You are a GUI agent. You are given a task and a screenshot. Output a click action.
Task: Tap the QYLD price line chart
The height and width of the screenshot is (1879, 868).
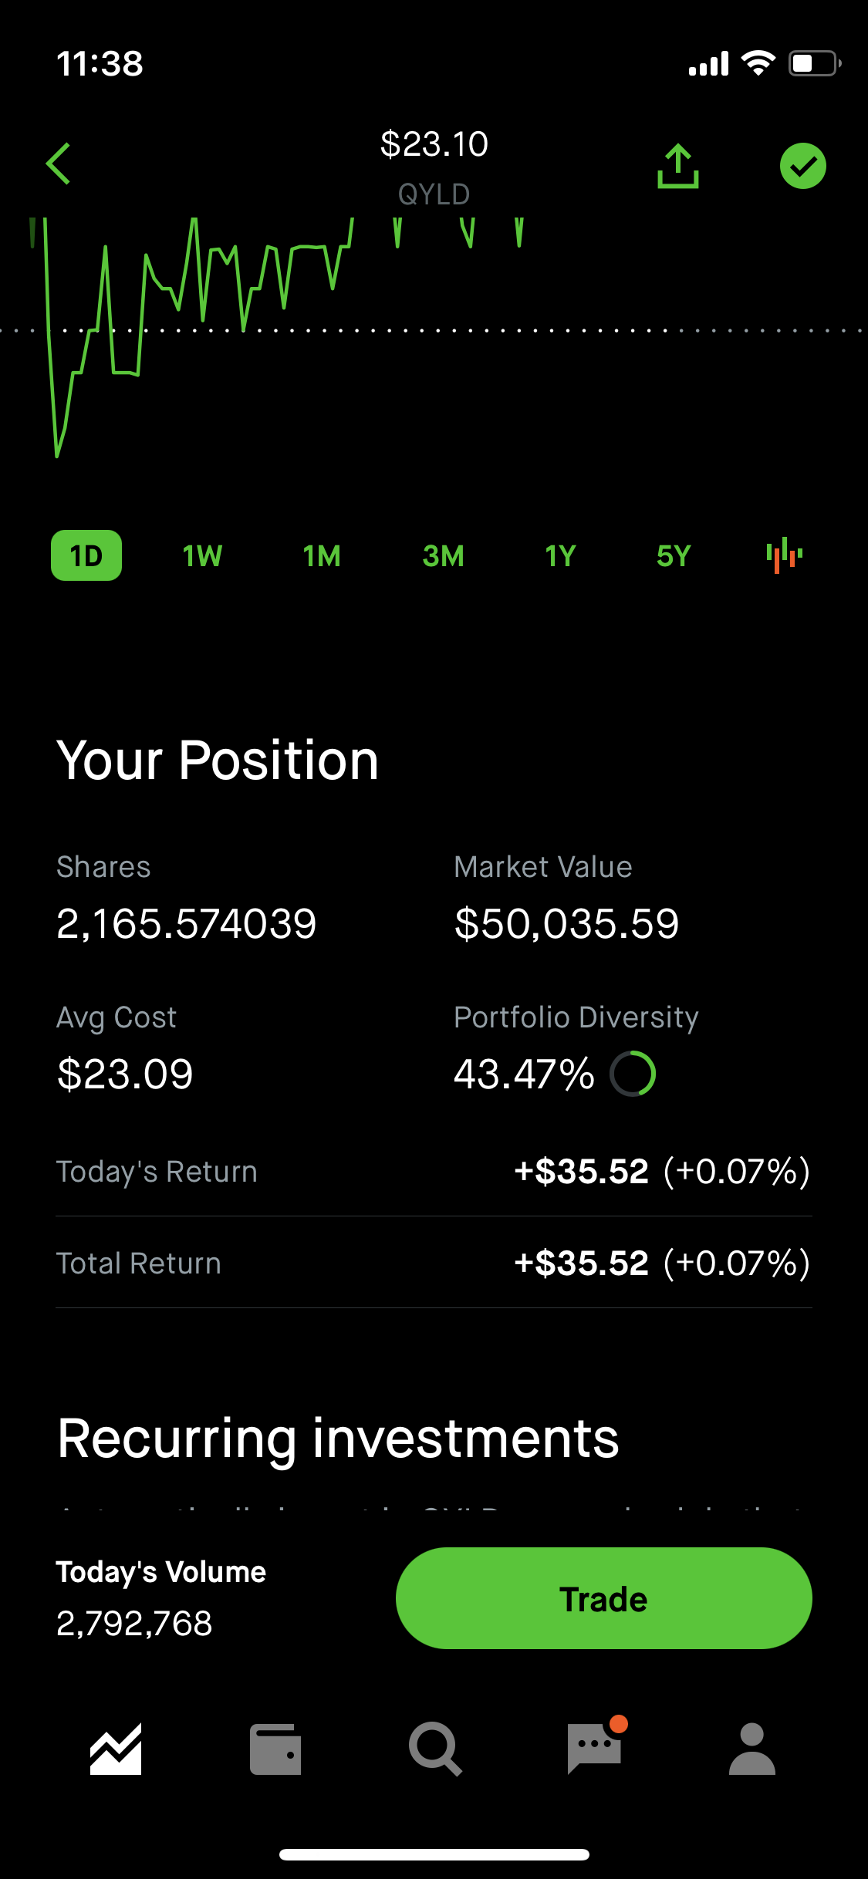click(231, 332)
